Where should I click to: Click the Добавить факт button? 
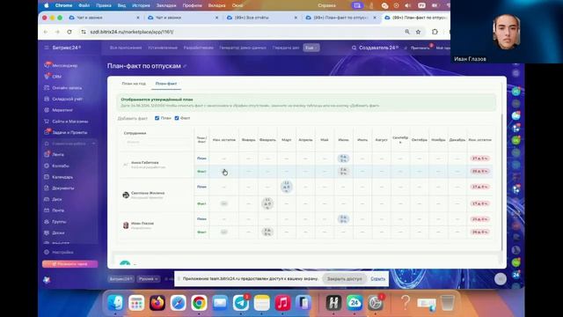[133, 118]
